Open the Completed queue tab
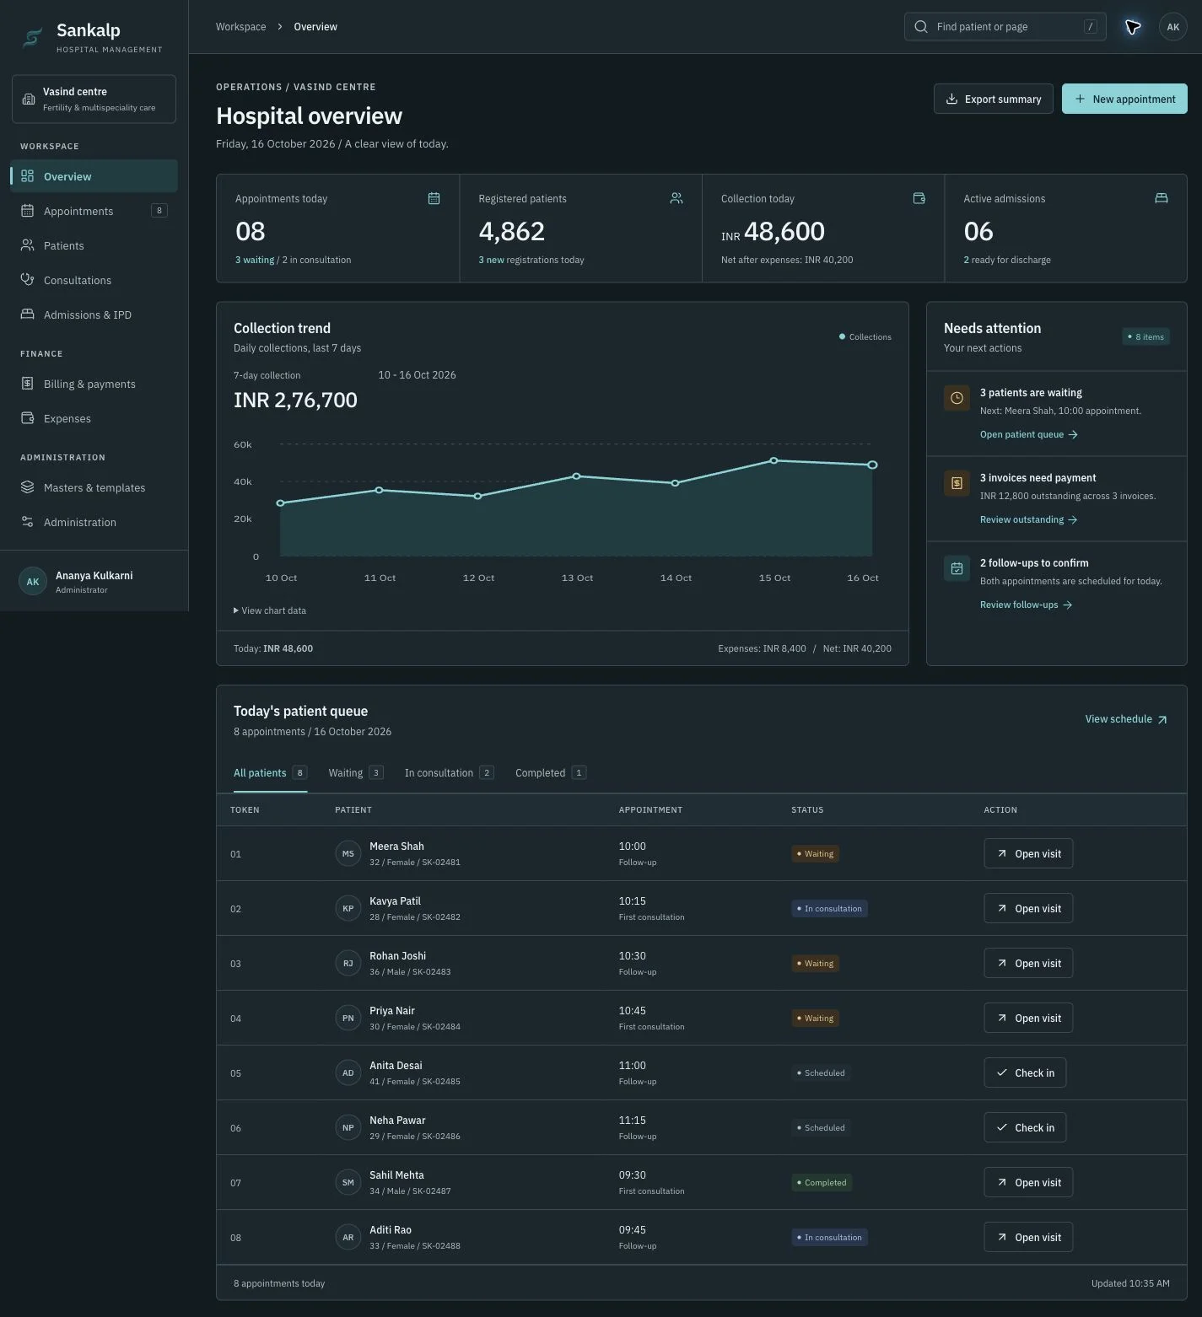This screenshot has height=1317, width=1202. (551, 773)
